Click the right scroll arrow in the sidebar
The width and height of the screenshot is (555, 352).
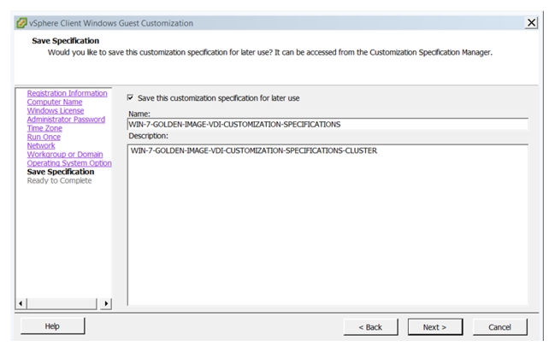106,303
